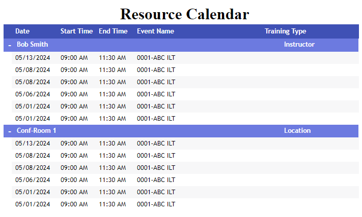Click the Resource Calendar title
The width and height of the screenshot is (362, 217).
click(184, 14)
